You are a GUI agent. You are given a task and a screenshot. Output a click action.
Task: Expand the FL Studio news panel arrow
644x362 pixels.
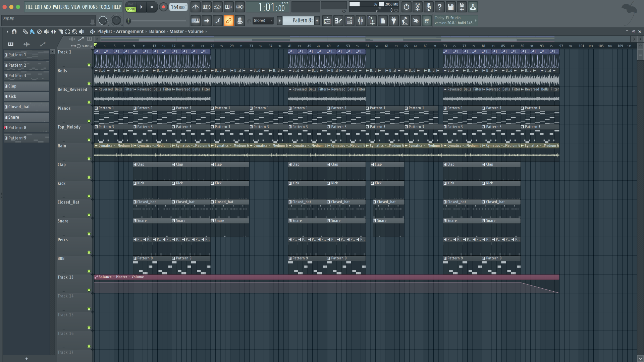point(476,21)
